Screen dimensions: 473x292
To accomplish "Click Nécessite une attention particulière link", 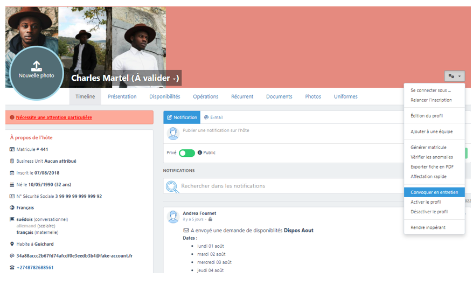I will pos(54,117).
